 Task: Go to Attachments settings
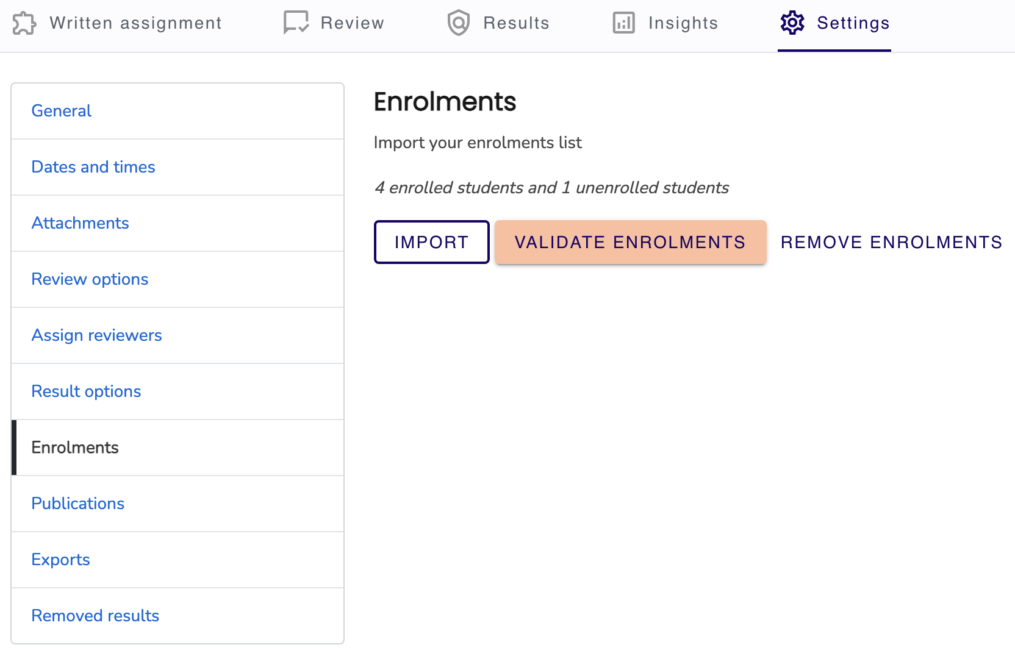tap(178, 223)
